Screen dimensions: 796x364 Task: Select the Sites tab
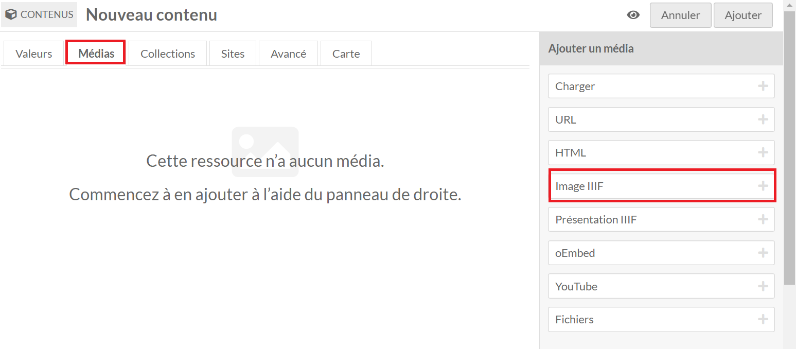click(233, 54)
